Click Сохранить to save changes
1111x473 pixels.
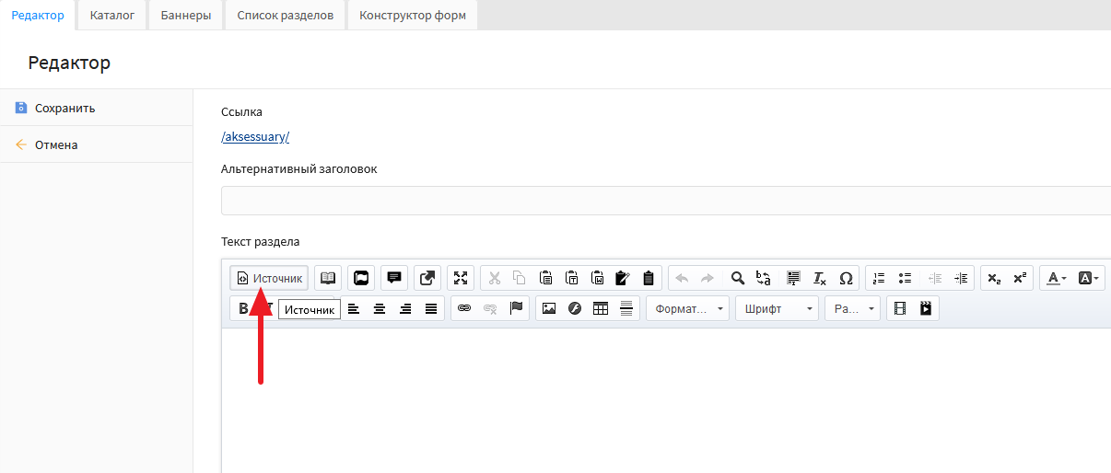pos(64,108)
